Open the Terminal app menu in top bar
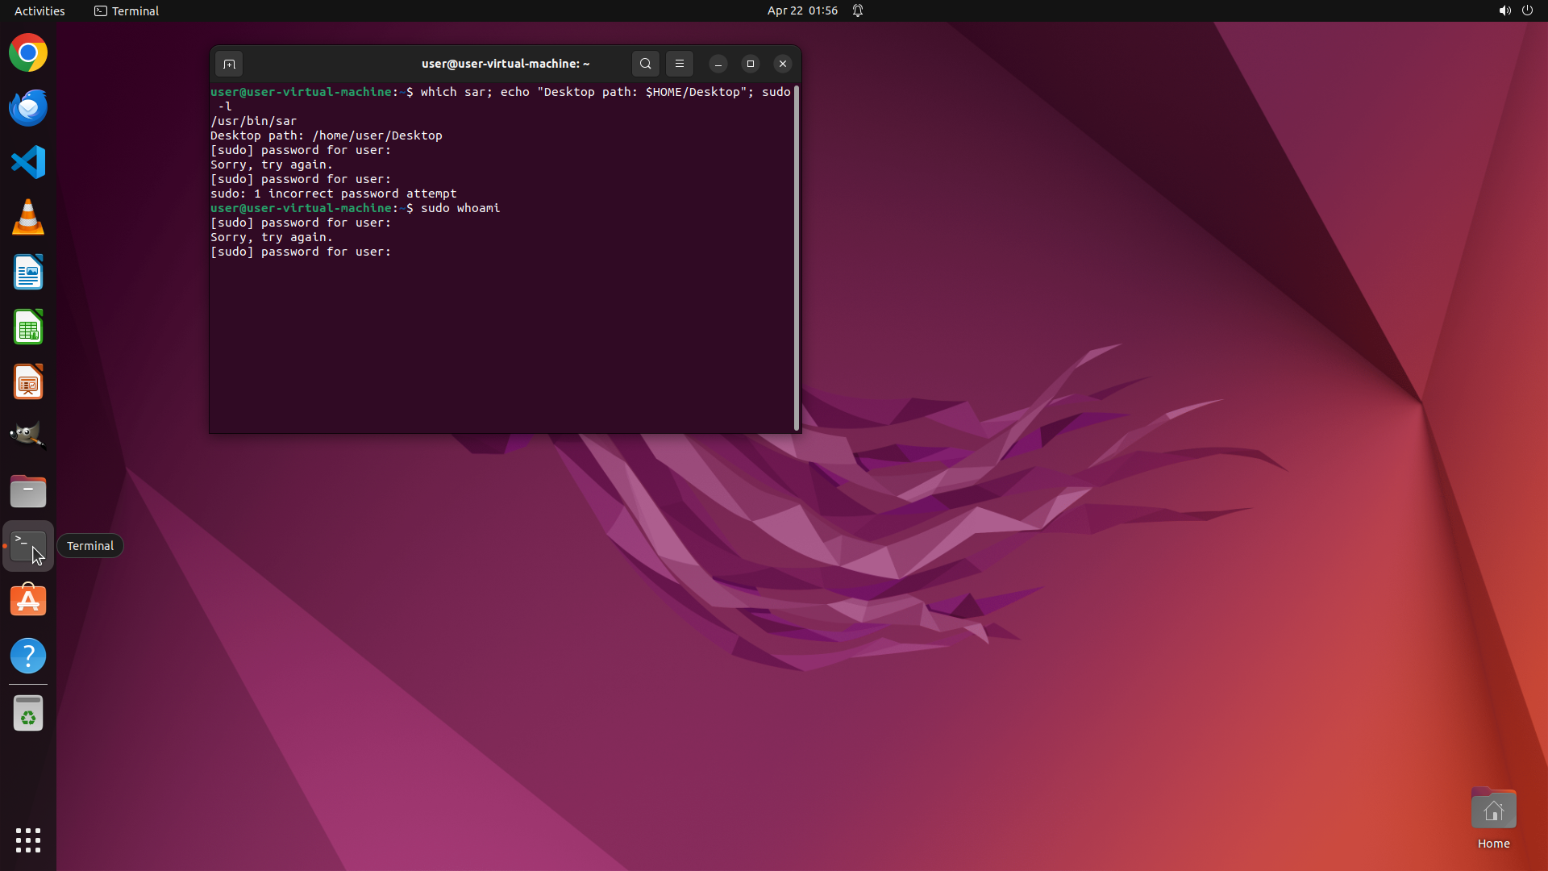1548x871 pixels. pos(127,10)
